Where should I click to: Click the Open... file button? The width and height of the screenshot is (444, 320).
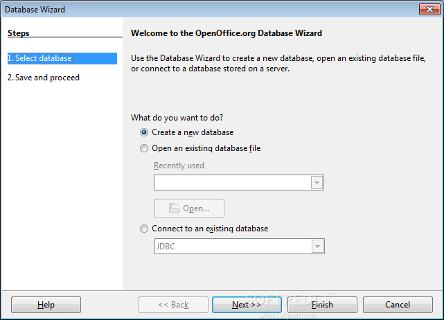click(189, 208)
